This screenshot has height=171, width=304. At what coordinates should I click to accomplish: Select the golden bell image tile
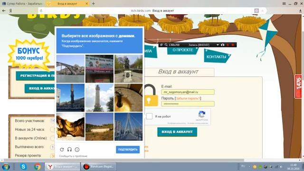pyautogui.click(x=128, y=98)
